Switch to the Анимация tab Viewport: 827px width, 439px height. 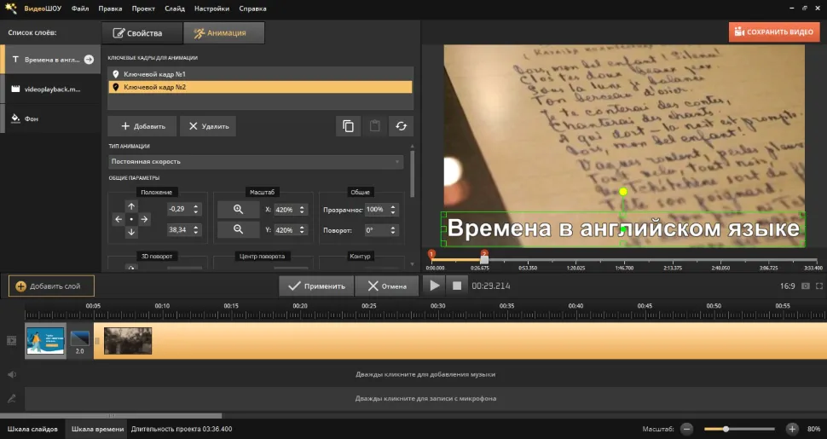[x=223, y=32]
